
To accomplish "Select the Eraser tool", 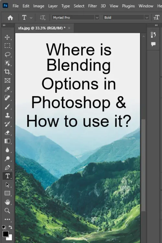I will [x=7, y=133].
